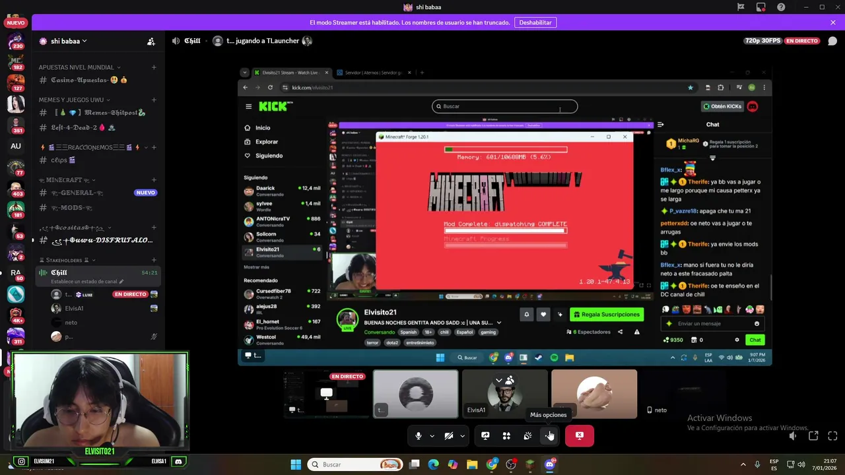Open camera options arrow
Screen dimensions: 845x475
pos(462,435)
